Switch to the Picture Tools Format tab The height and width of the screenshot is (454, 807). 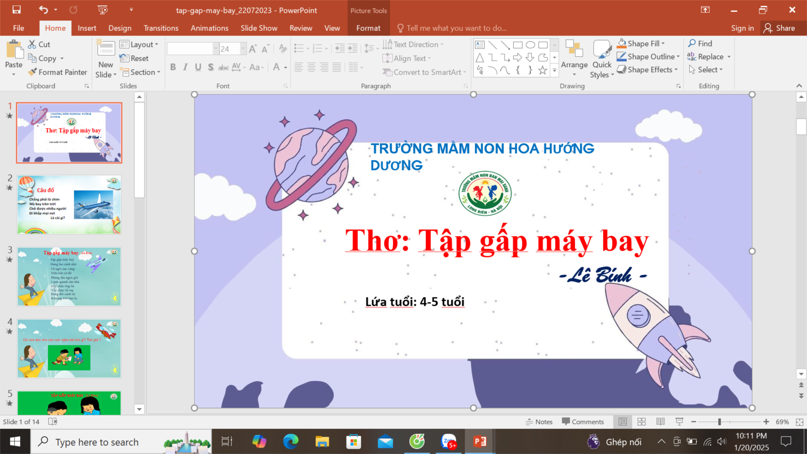pos(368,28)
